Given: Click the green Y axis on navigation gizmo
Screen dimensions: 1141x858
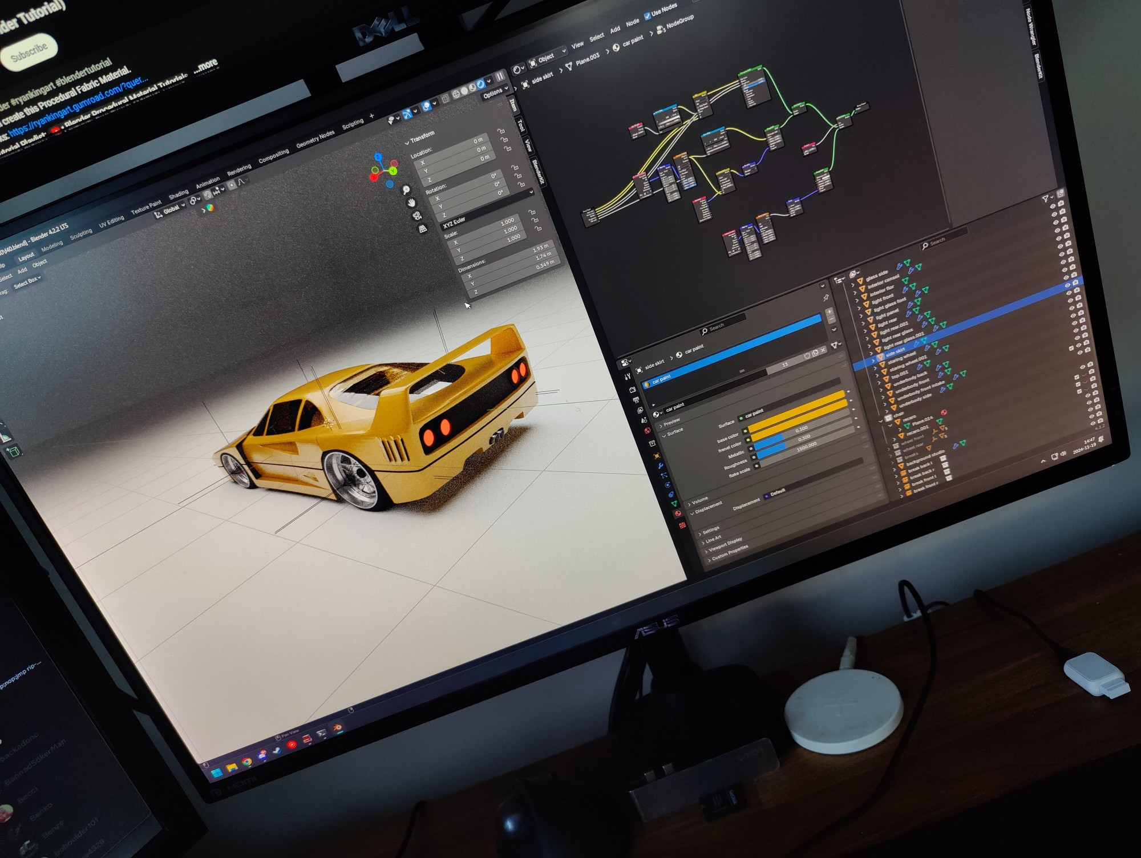Looking at the screenshot, I should [x=393, y=171].
